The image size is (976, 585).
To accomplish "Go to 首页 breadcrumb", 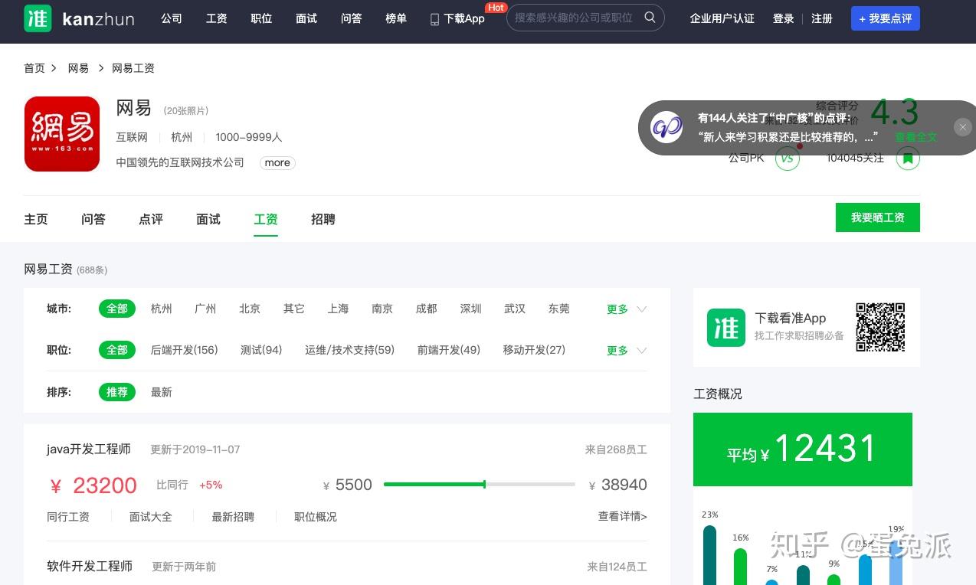I will (34, 68).
